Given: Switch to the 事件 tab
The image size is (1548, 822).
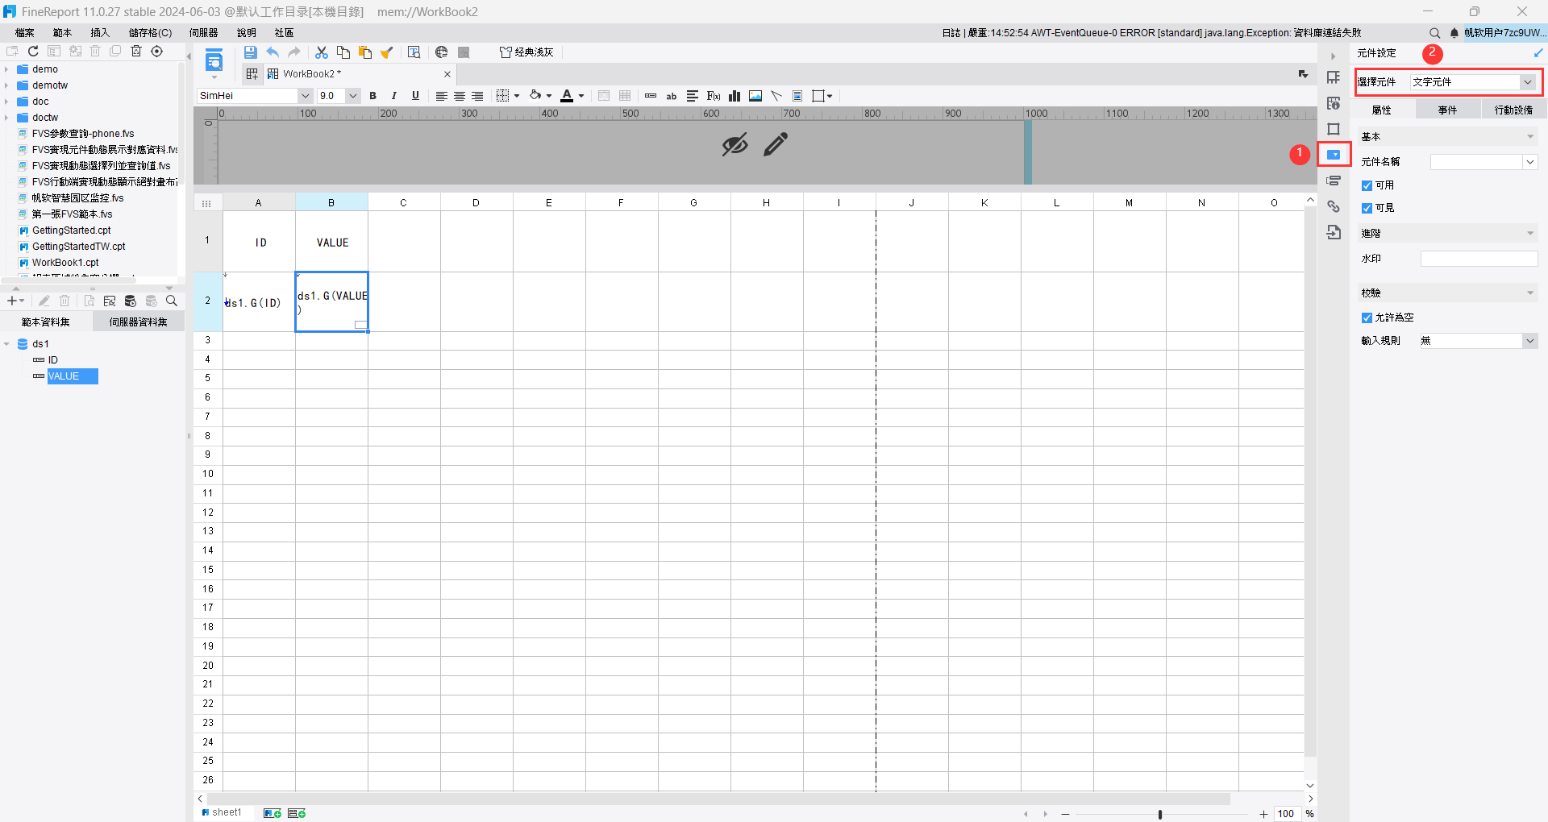Looking at the screenshot, I should [x=1447, y=110].
